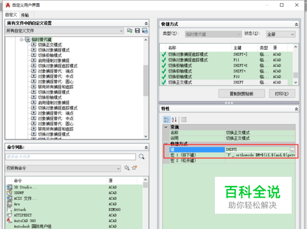The width and height of the screenshot is (307, 229).
Task: Click the tree scrollbar down arrow
Action: pos(146,136)
